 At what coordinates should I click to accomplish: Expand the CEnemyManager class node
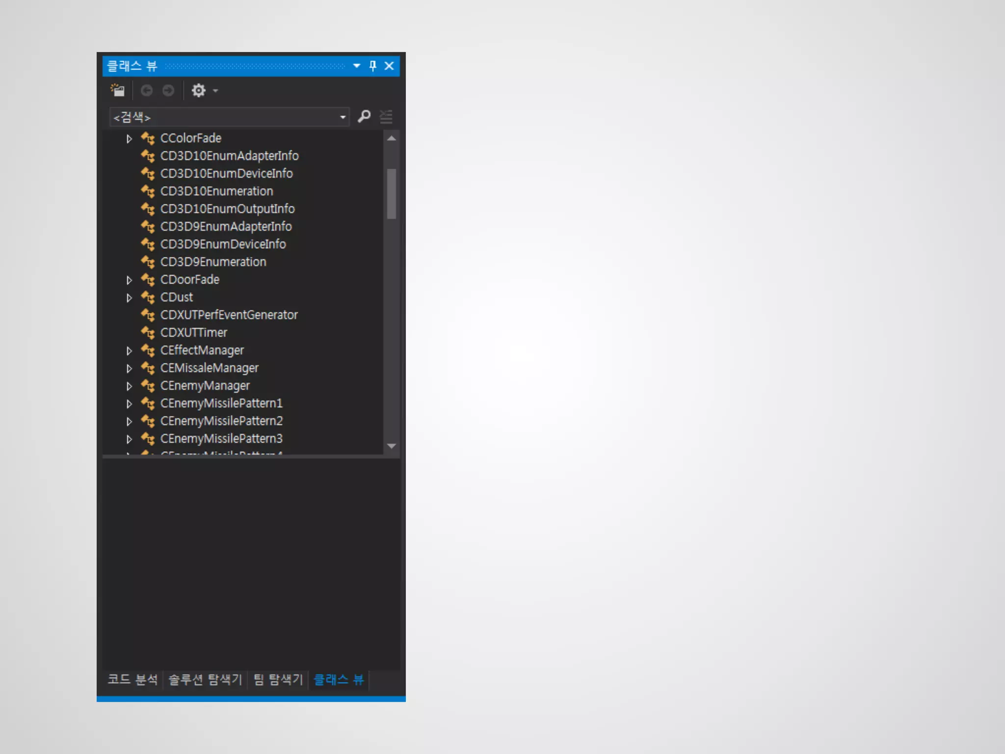129,386
